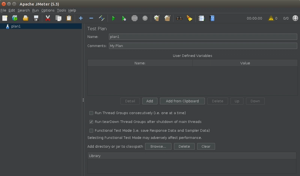
Task: Click the Comments input field
Action: tap(203, 46)
